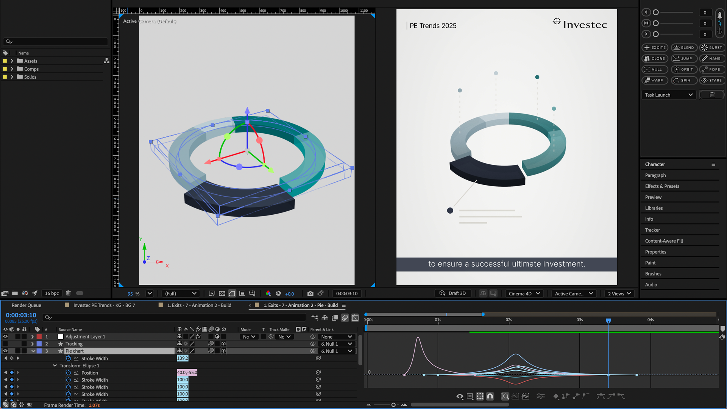
Task: Open the 2 Views layout dropdown
Action: pyautogui.click(x=619, y=293)
